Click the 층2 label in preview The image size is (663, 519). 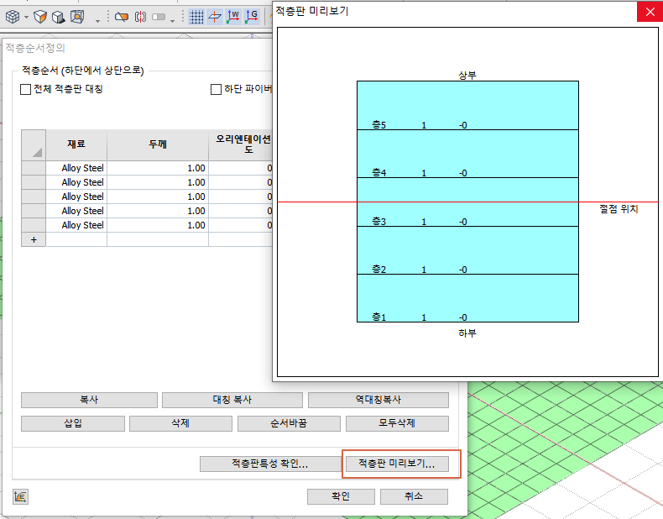tap(378, 269)
